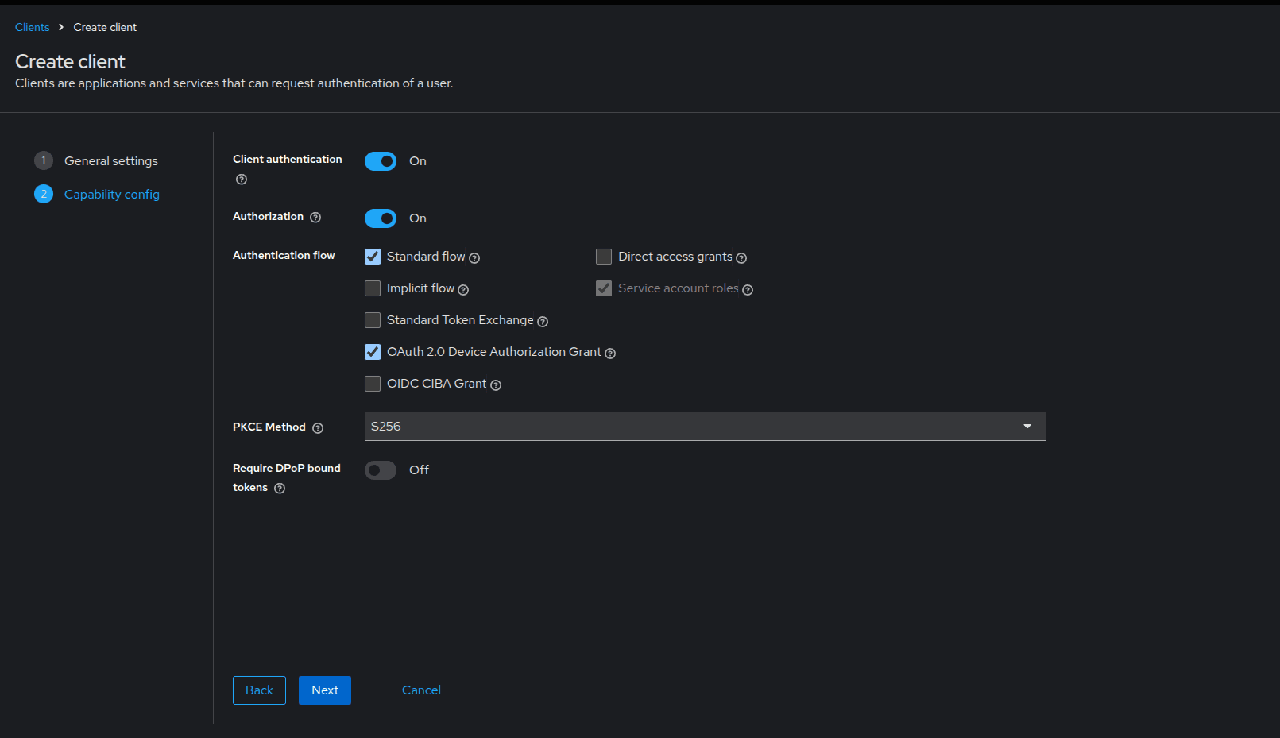Open help for Direct access grants
The image size is (1280, 738).
point(741,257)
